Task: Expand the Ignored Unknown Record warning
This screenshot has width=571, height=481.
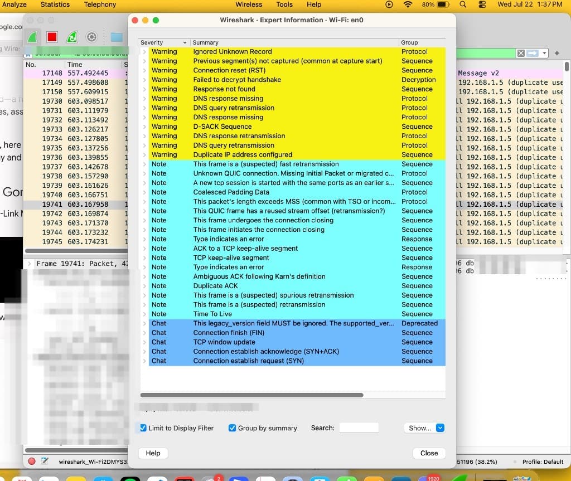Action: [x=144, y=52]
